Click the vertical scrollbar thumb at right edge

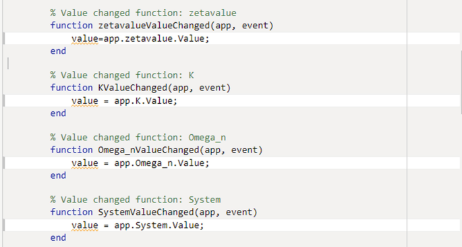click(461, 82)
